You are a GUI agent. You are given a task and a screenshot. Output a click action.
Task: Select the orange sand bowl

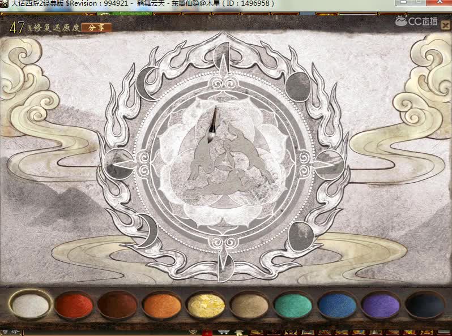[x=162, y=305]
